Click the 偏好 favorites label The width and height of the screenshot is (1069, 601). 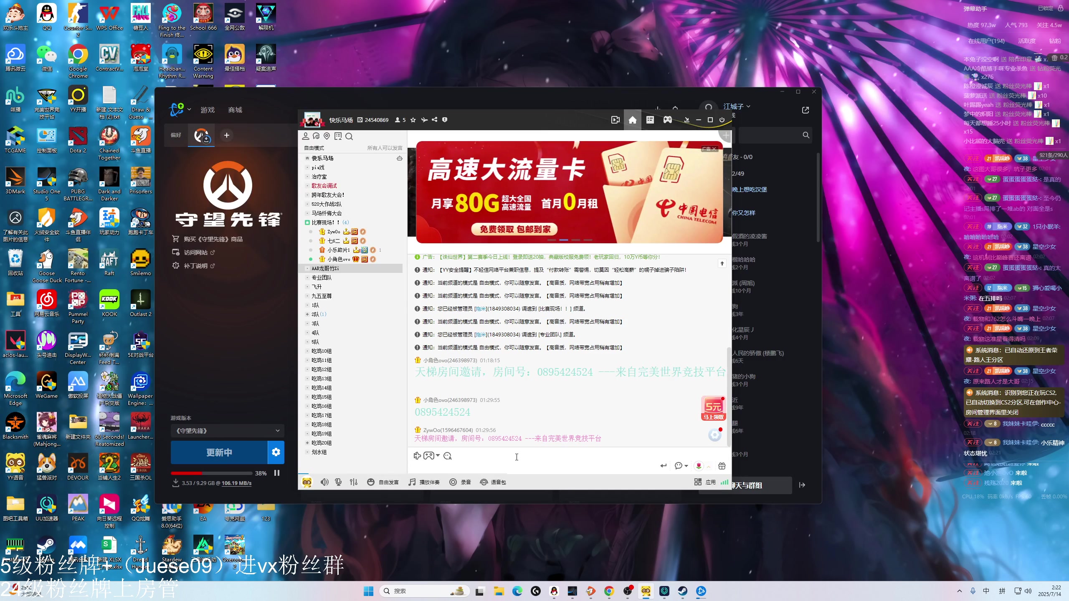pos(176,135)
